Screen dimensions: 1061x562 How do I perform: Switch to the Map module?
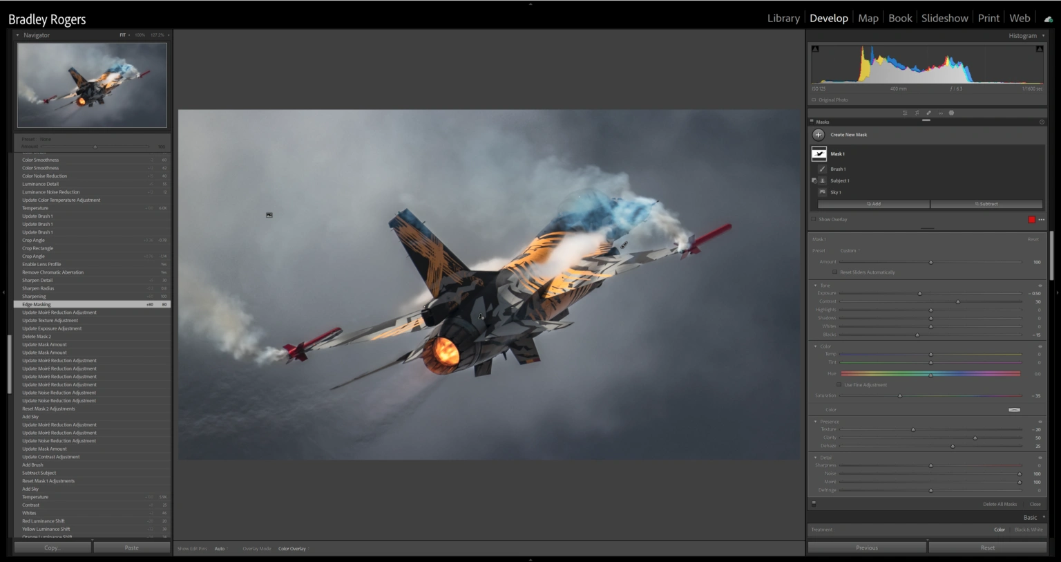click(868, 19)
